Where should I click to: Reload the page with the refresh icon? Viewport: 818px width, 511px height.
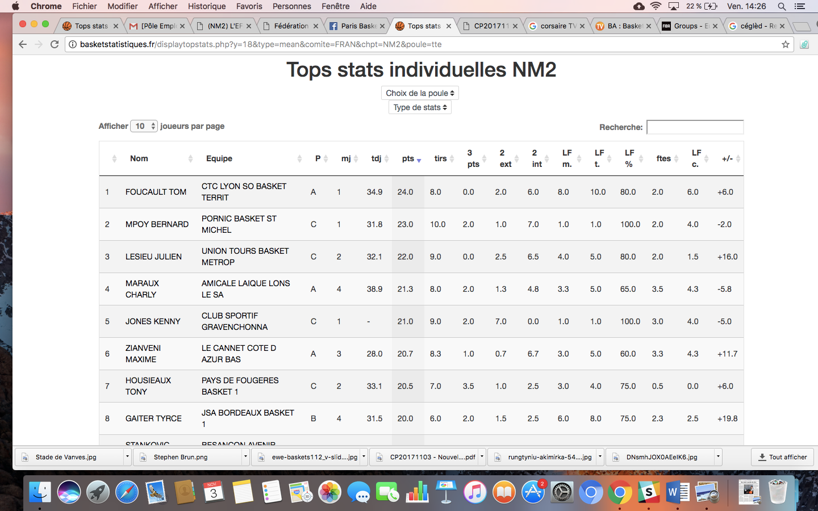[x=55, y=44]
